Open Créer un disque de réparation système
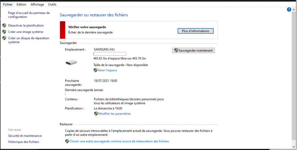Screen dimensions: 297x150 (x=29, y=40)
